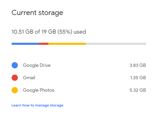Click the blue segment of the storage bar
The image size is (160, 115).
pos(25,44)
